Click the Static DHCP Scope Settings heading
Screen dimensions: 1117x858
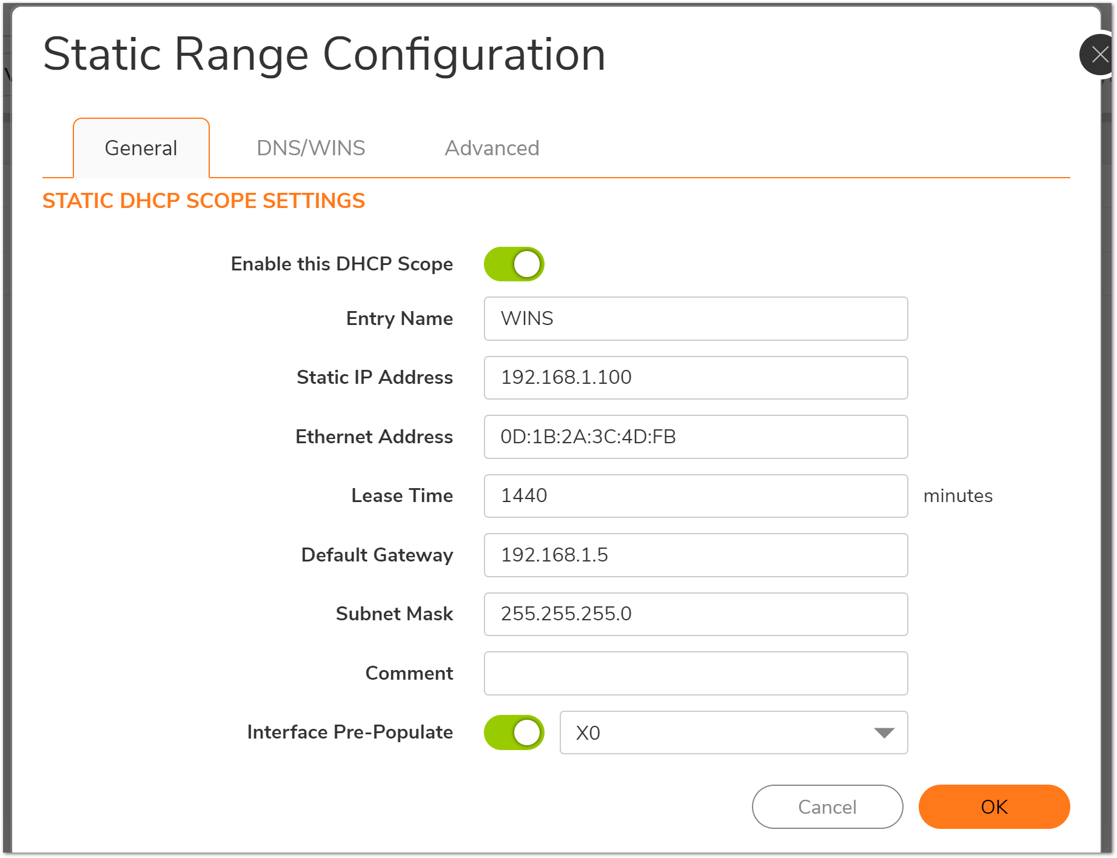tap(204, 201)
